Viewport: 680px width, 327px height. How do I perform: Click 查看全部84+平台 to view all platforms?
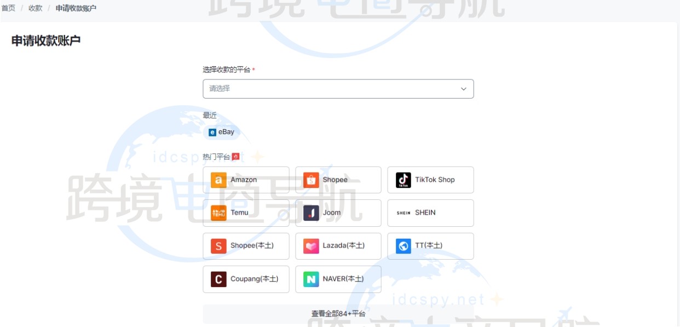(338, 313)
